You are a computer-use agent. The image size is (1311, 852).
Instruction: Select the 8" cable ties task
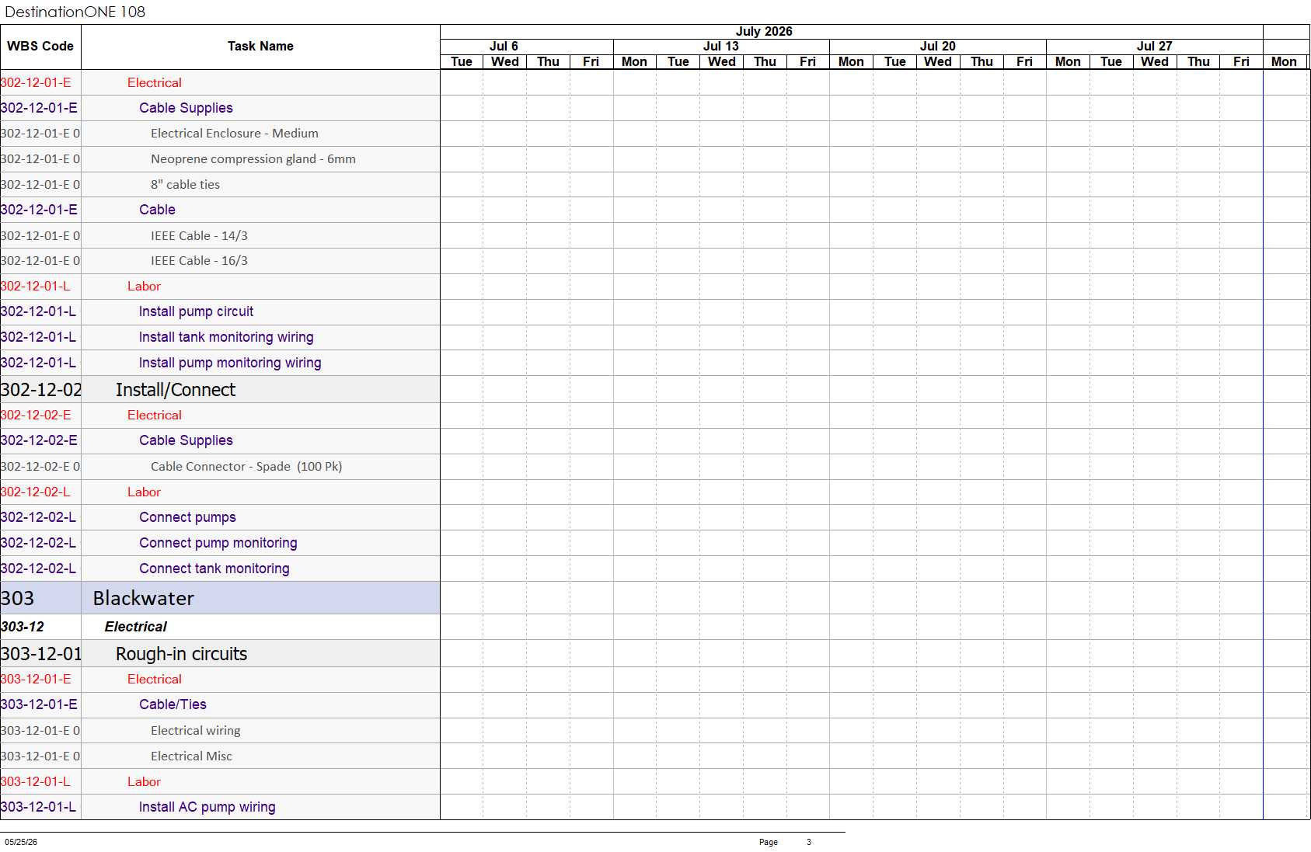(185, 185)
